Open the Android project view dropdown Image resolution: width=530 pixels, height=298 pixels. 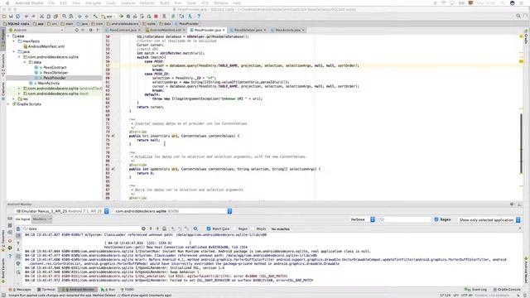point(36,30)
